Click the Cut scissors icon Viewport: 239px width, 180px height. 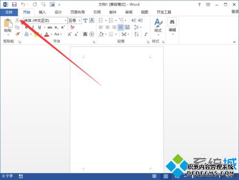(x=17, y=21)
